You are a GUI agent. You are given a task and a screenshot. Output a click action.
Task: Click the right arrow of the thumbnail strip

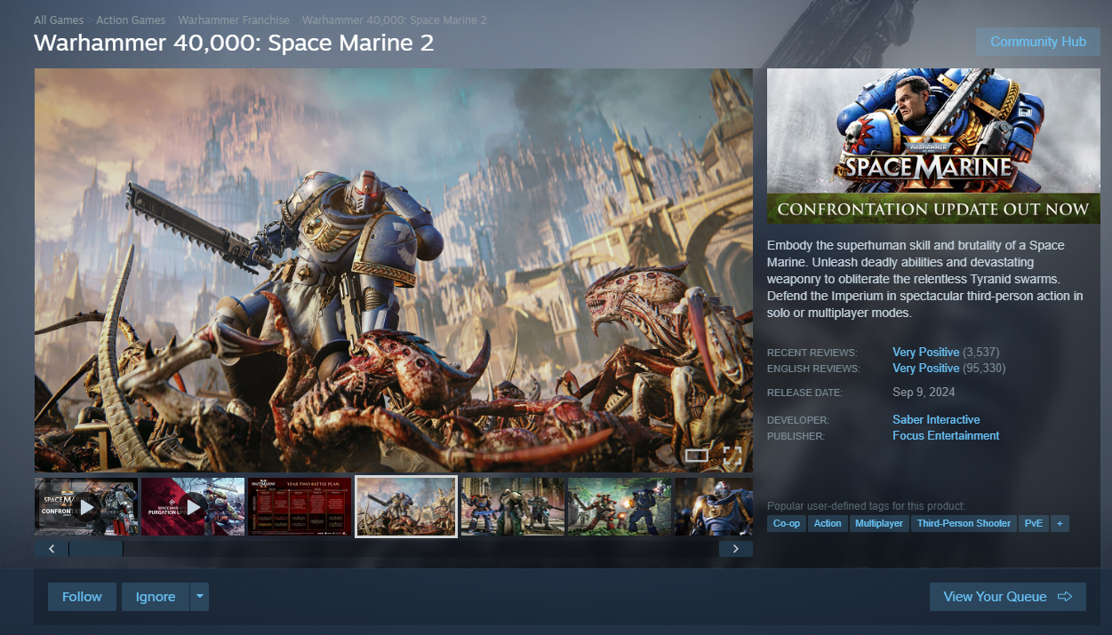click(736, 549)
